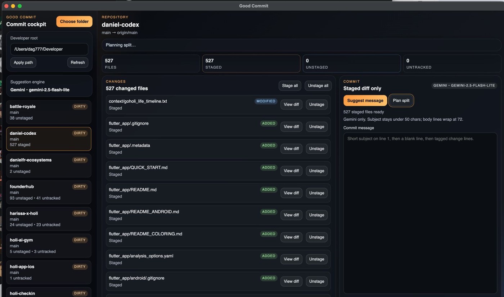
Task: Click into the Commit message text area
Action: (420, 213)
